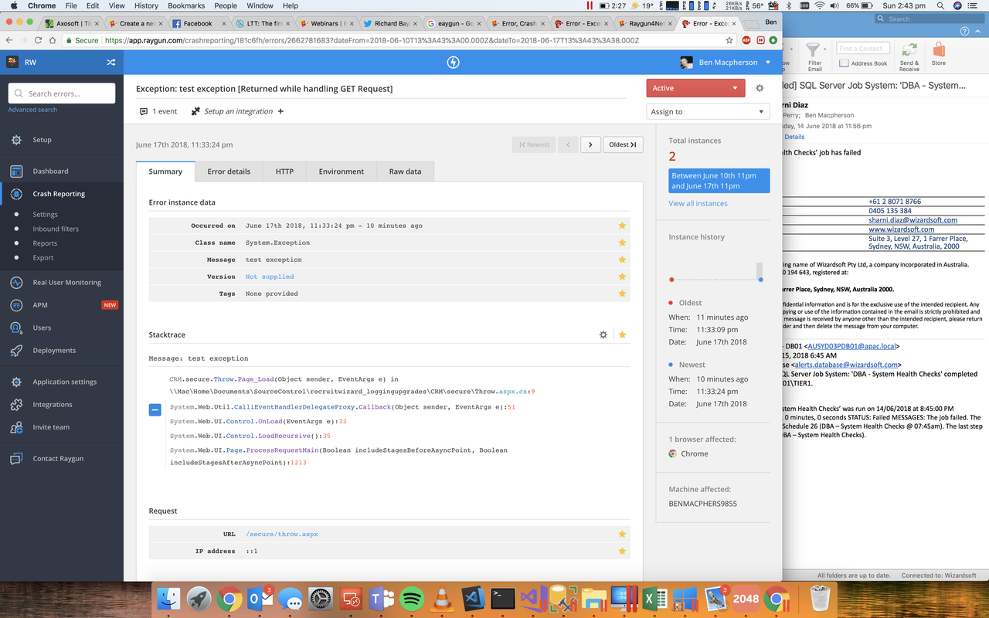Open error settings gear beside Active

760,88
